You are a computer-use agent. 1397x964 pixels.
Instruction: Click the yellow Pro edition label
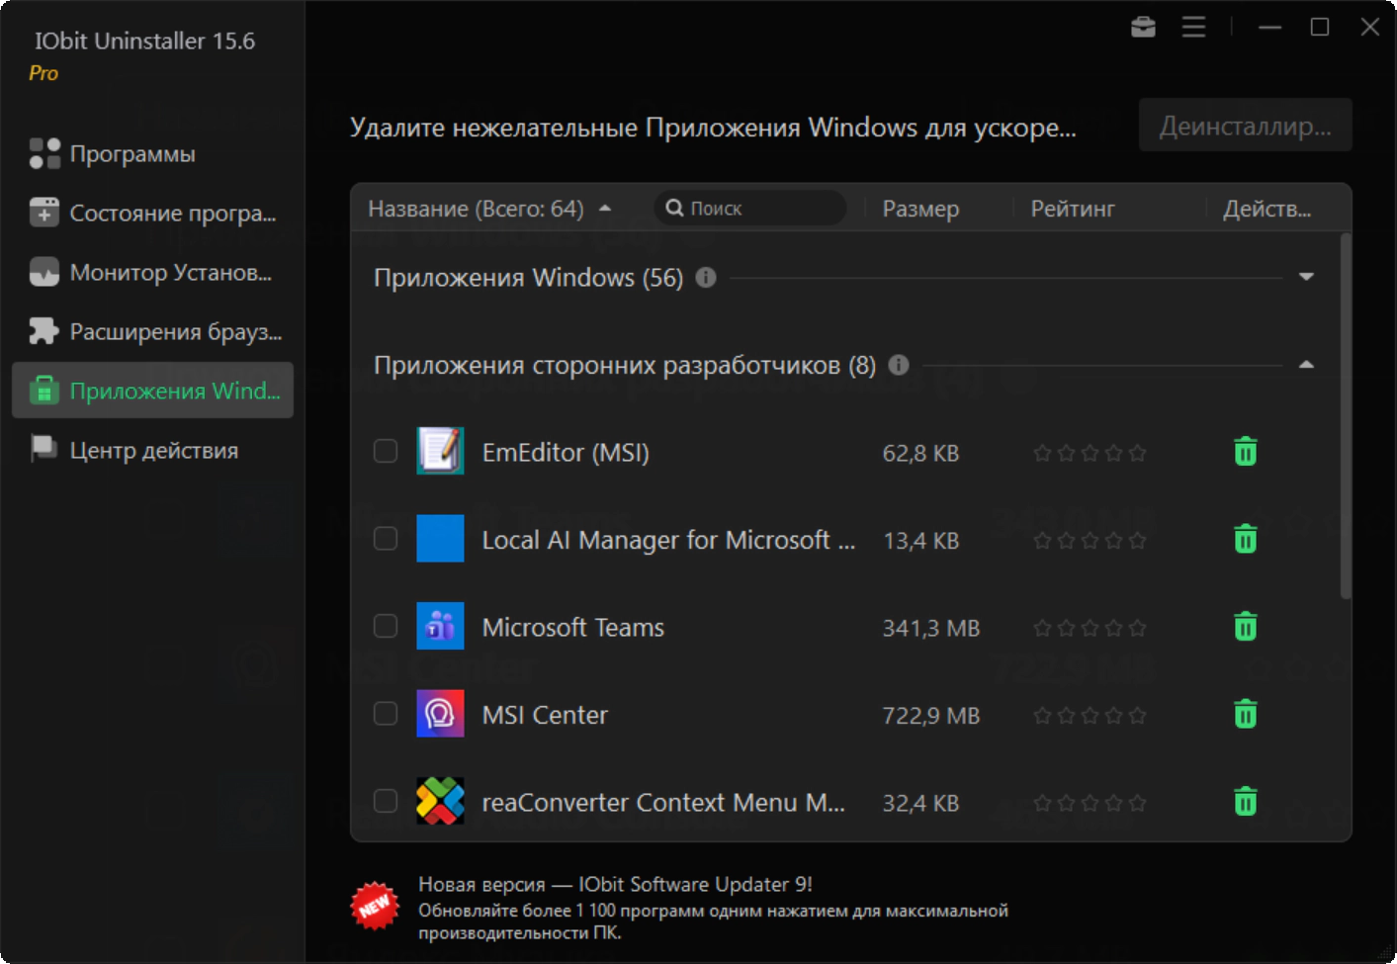tap(44, 73)
